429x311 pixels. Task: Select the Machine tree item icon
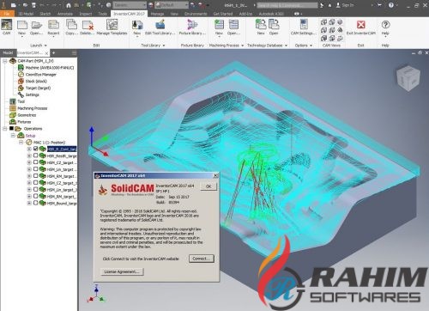21,68
